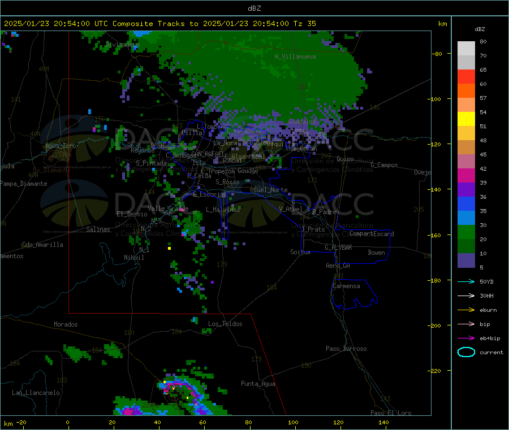Select the purple swatch between 39 and 36
The image size is (509, 430).
coord(466,190)
